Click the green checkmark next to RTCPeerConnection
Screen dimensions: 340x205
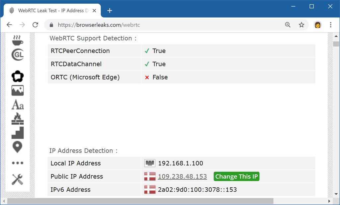coord(147,51)
